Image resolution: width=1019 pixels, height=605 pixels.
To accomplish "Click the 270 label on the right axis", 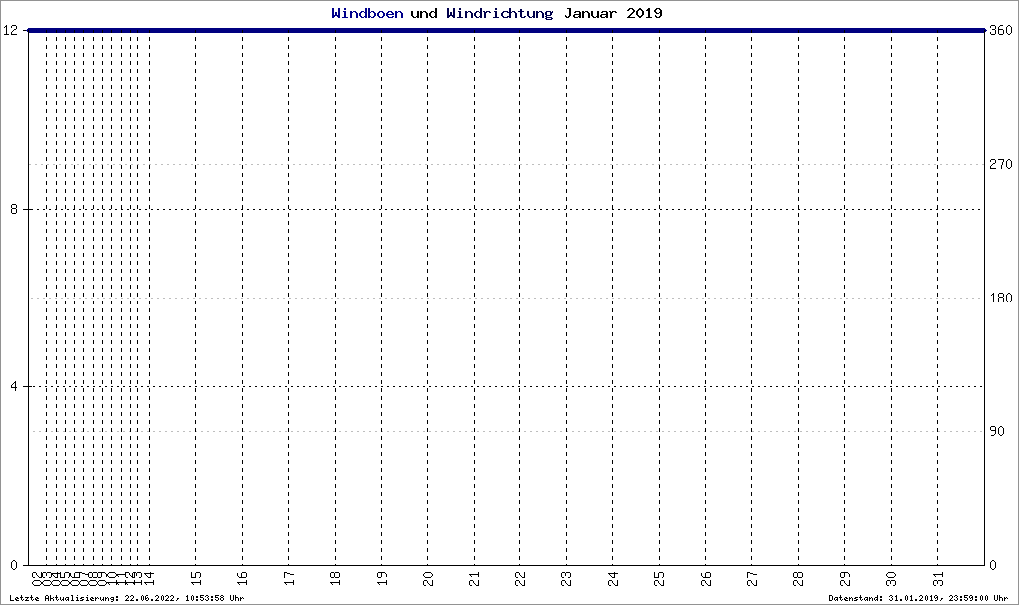I will coord(1001,165).
